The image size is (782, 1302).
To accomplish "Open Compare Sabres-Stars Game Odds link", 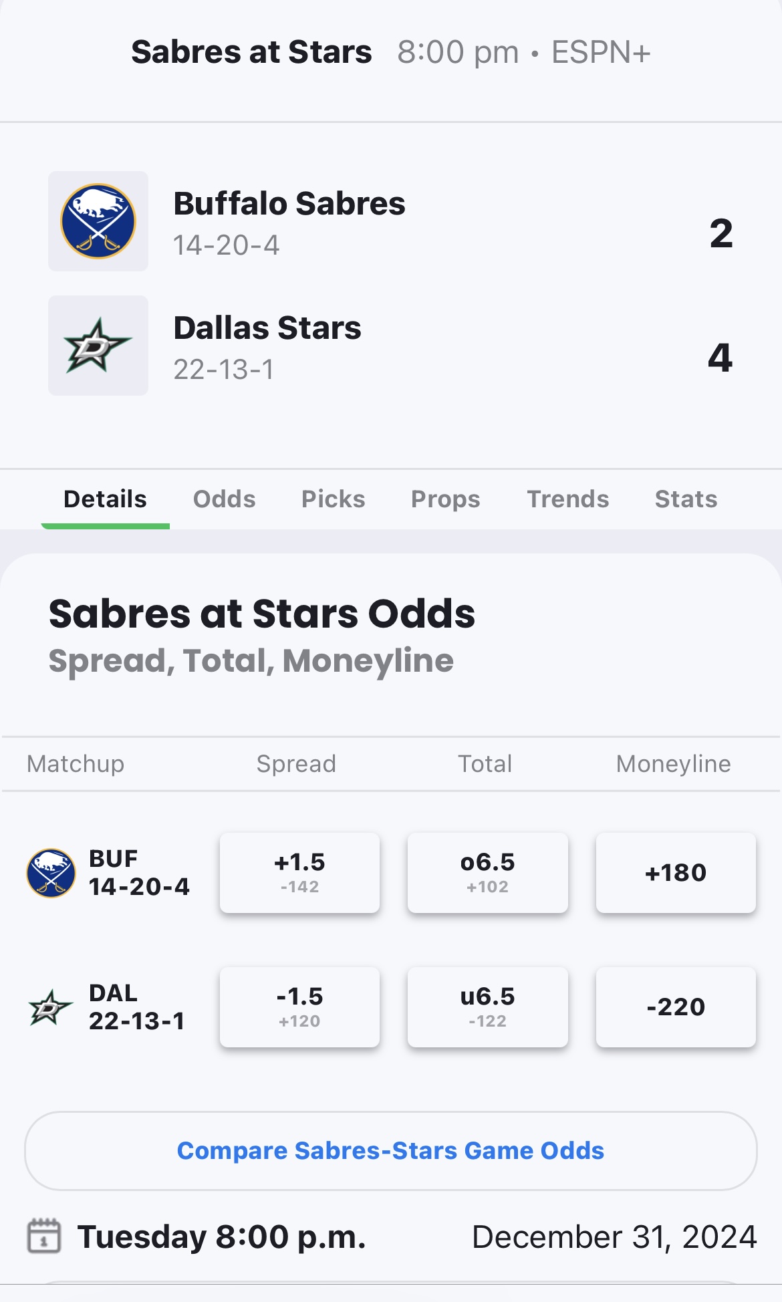I will point(391,1151).
